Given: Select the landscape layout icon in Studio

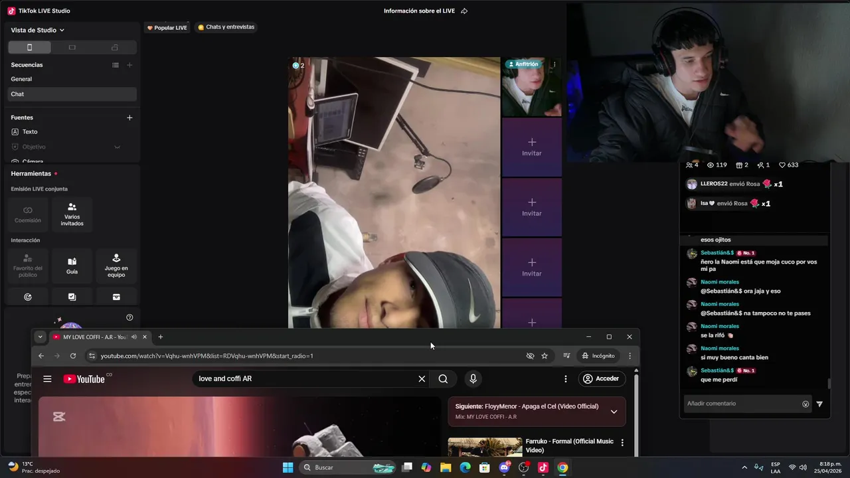Looking at the screenshot, I should tap(72, 47).
